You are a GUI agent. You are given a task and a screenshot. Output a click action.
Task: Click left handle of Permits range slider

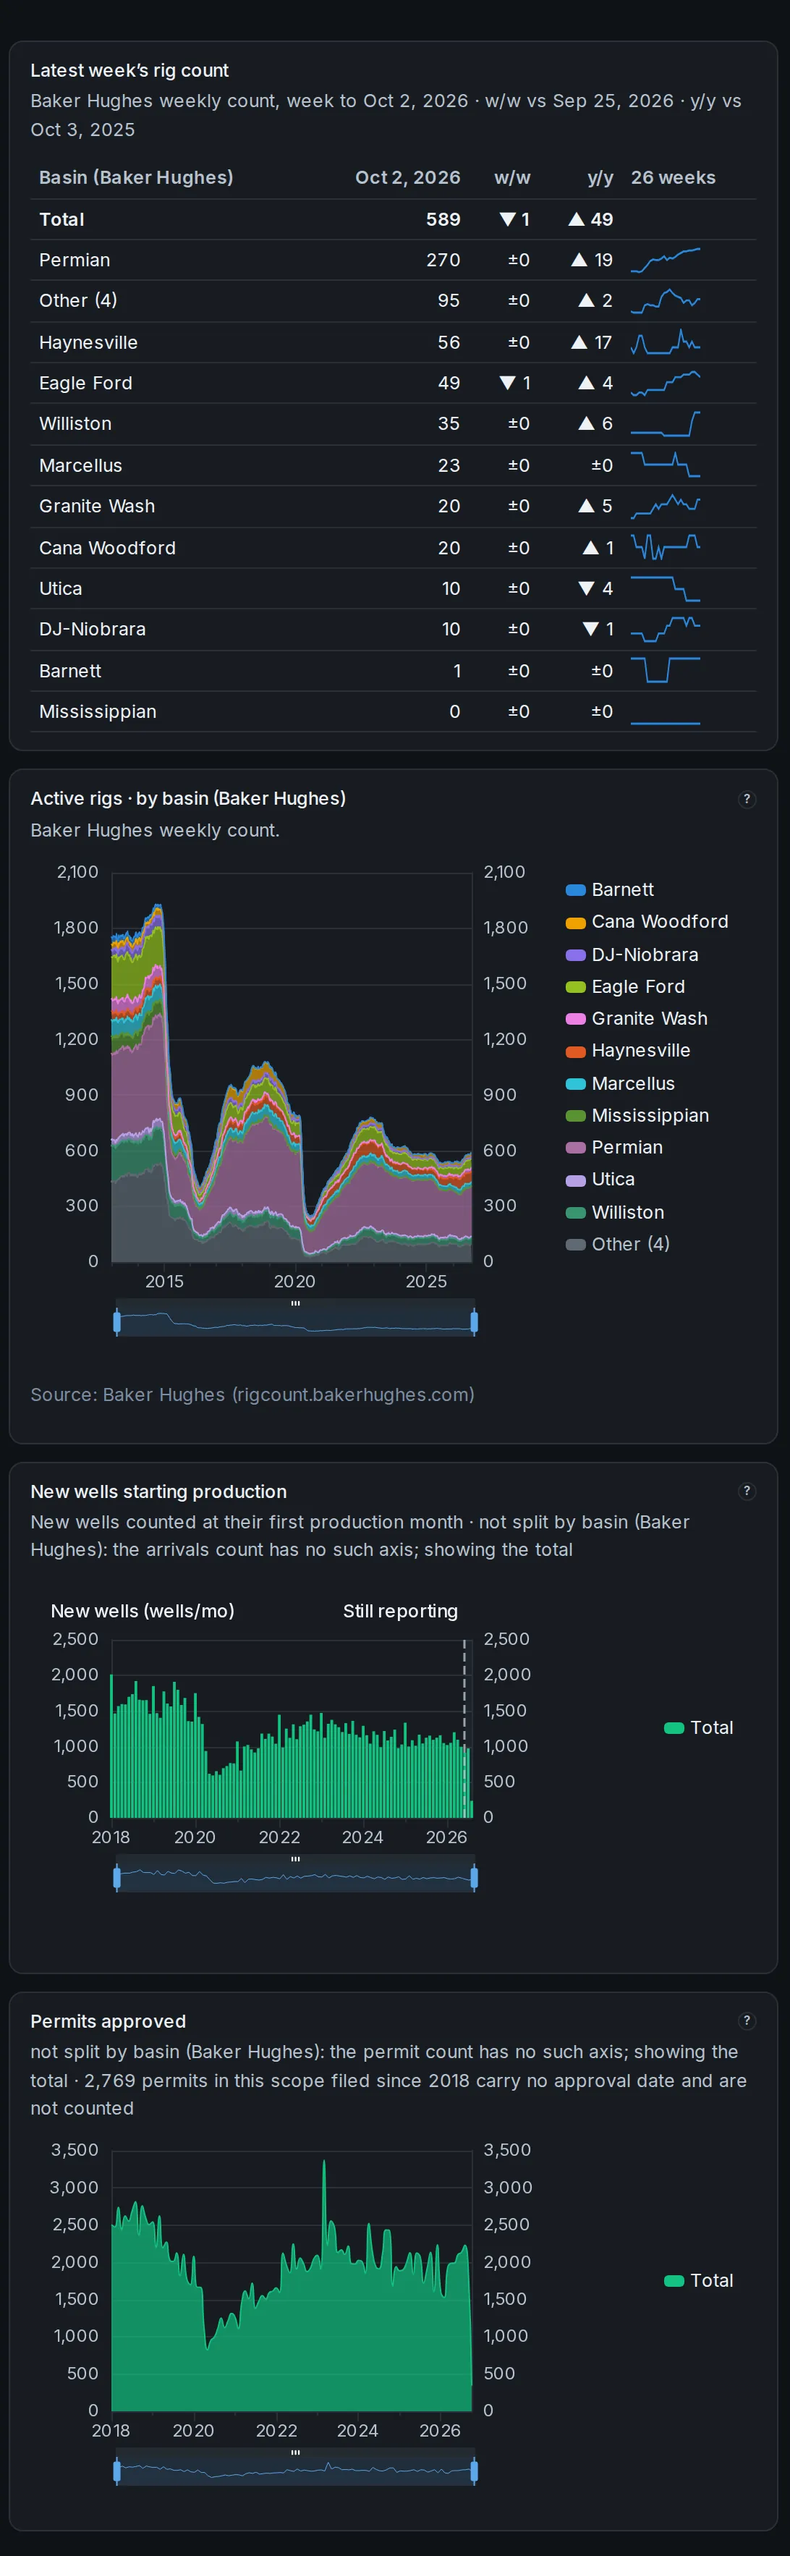(x=117, y=2470)
